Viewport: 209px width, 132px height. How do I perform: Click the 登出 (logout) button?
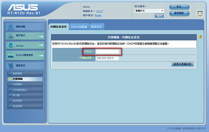179,7
